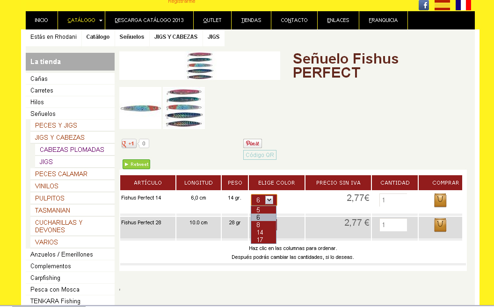Click quantity field for Fishus Perfect 14
The height and width of the screenshot is (307, 494).
pos(393,200)
